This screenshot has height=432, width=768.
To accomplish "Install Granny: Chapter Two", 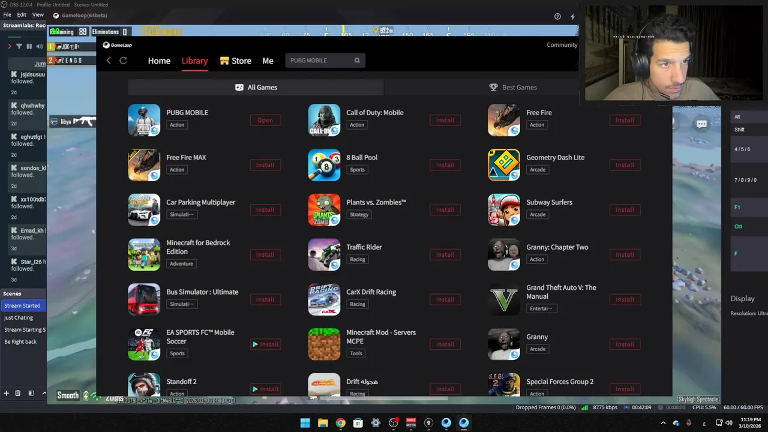I will [x=625, y=254].
